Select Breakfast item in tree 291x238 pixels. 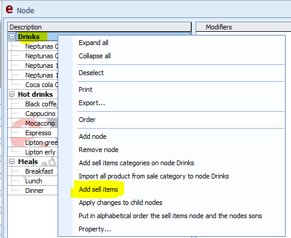(39, 171)
